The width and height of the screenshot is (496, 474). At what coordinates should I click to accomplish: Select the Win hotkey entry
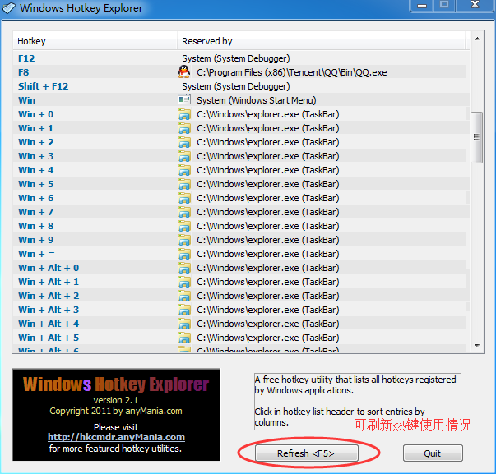(x=26, y=100)
